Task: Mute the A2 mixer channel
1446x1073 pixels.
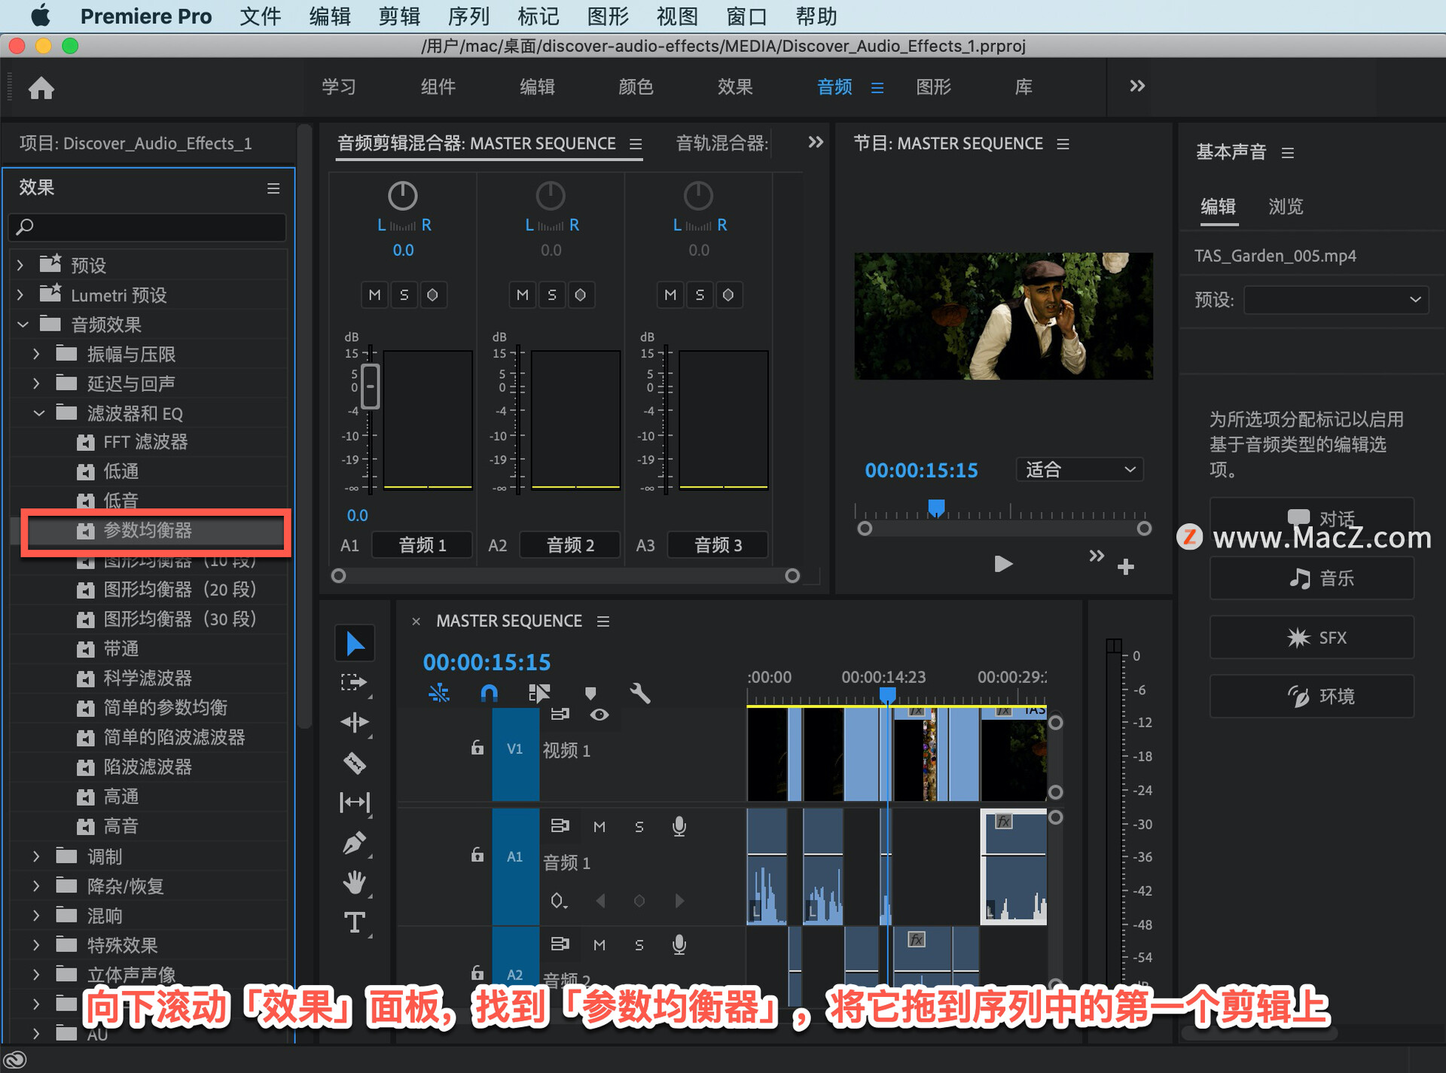Action: coord(523,295)
